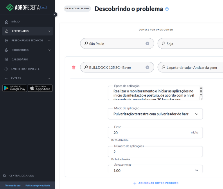The width and height of the screenshot is (223, 189).
Task: Expand the Produtores sidebar section
Action: coord(27,50)
